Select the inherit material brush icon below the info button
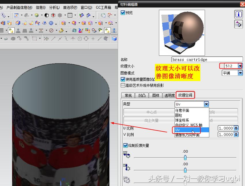Screen dimensions: 245x186 click(238, 24)
